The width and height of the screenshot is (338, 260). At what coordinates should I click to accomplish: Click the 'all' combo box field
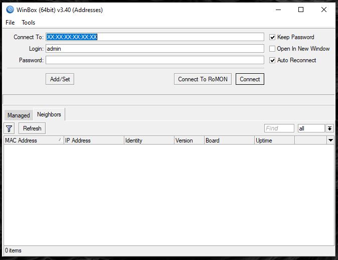(x=311, y=128)
